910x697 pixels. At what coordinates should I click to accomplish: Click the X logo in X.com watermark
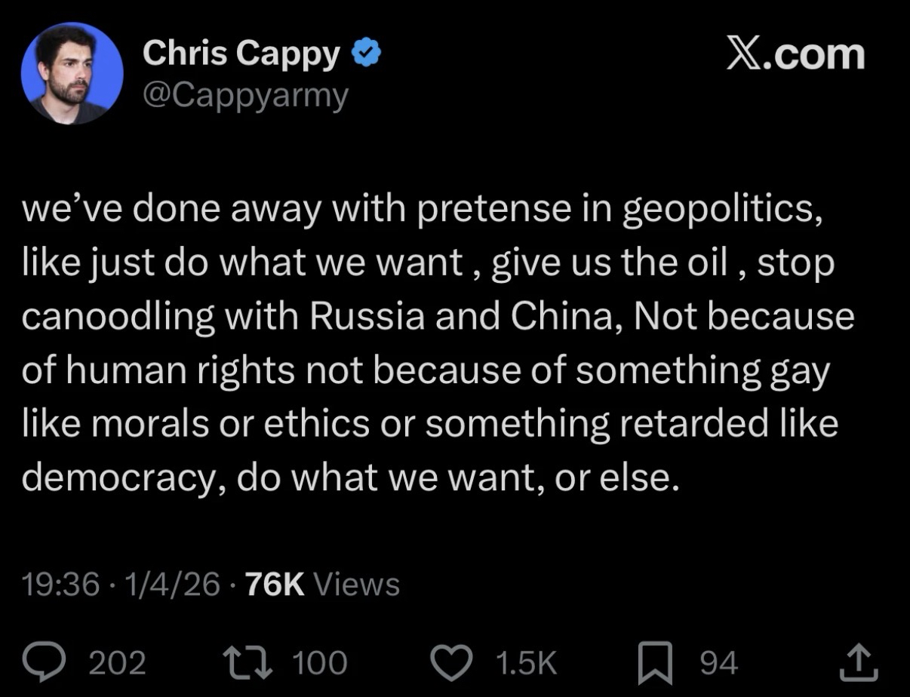(x=746, y=54)
